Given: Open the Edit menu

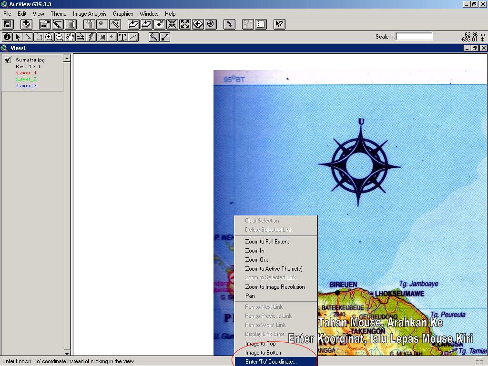Looking at the screenshot, I should click(22, 14).
